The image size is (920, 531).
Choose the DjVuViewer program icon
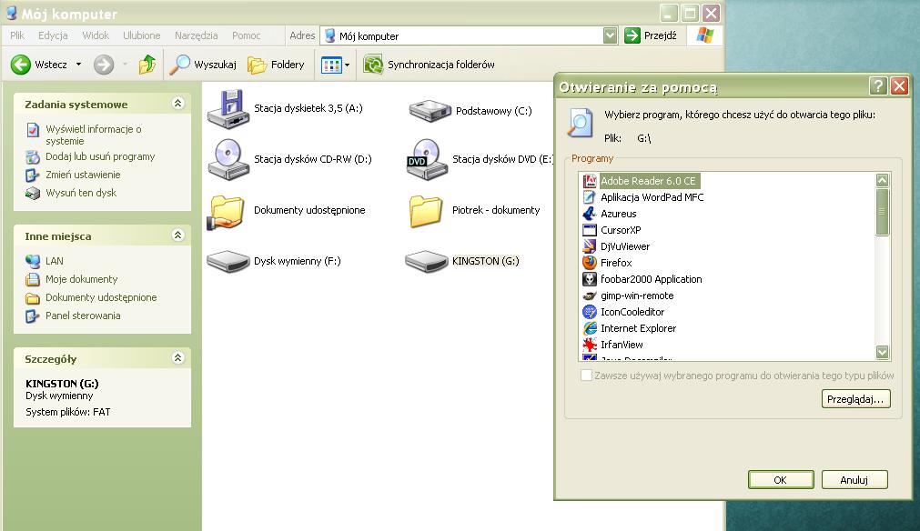pyautogui.click(x=590, y=246)
